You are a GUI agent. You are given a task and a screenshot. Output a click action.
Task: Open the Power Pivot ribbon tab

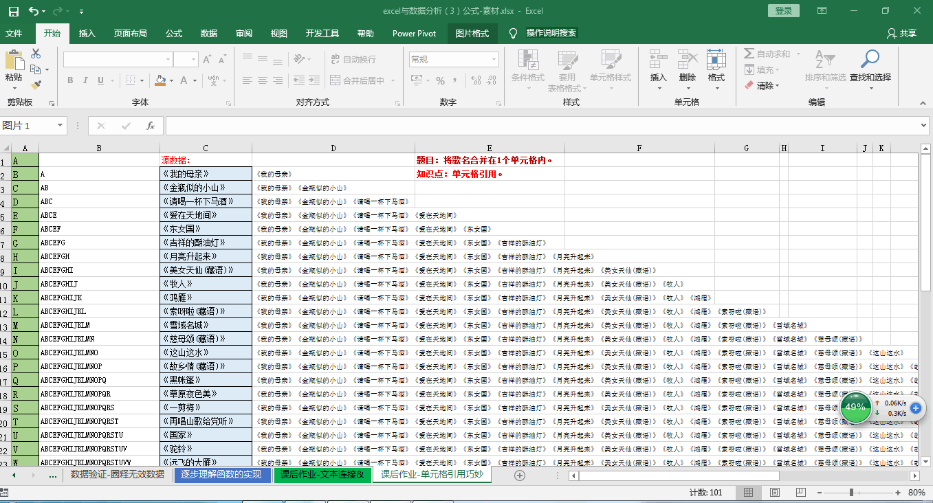[x=415, y=33]
